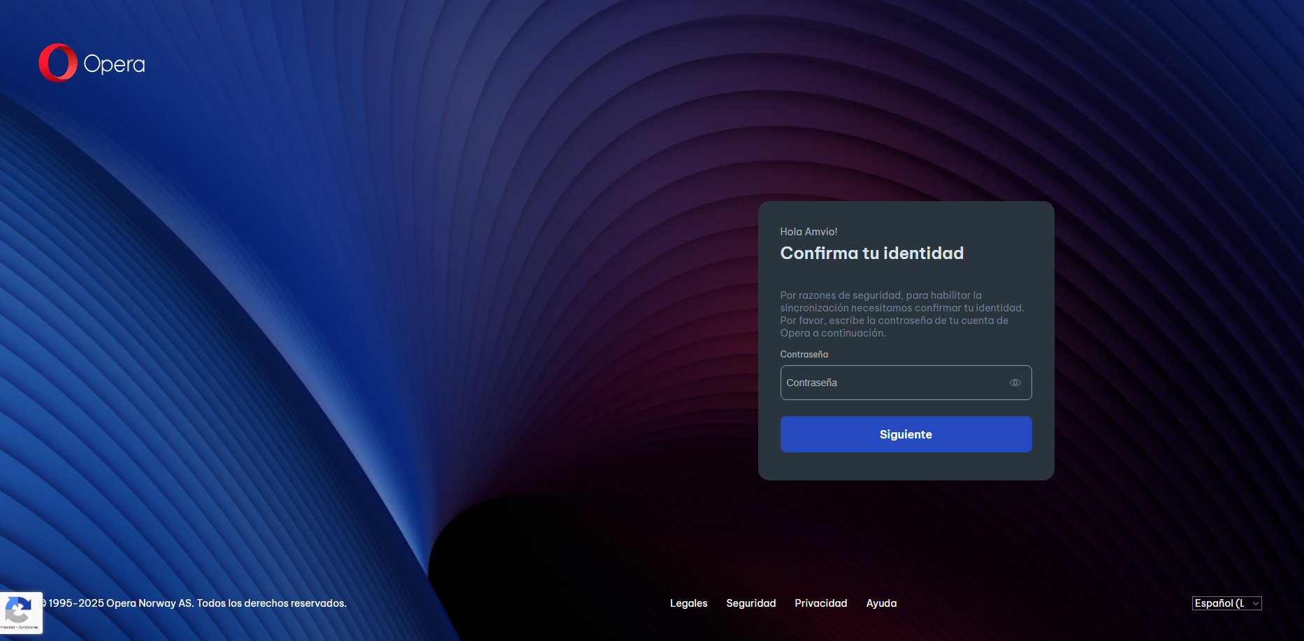Expand the Español language dropdown

(x=1226, y=603)
